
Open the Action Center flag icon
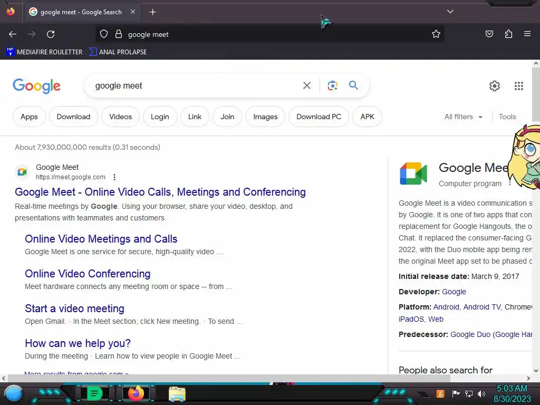click(x=456, y=393)
